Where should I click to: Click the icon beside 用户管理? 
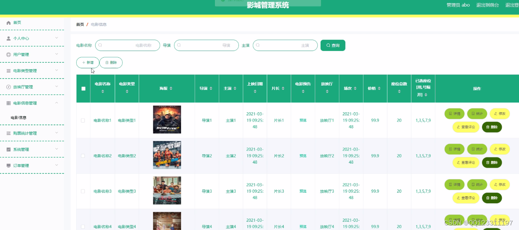click(9, 55)
